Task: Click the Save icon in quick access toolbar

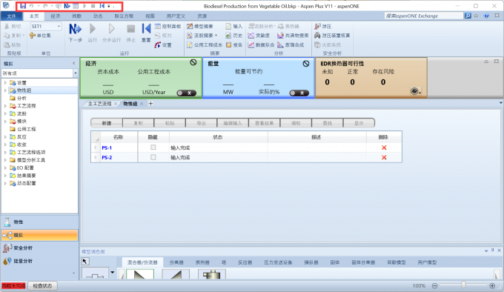Action: click(22, 6)
